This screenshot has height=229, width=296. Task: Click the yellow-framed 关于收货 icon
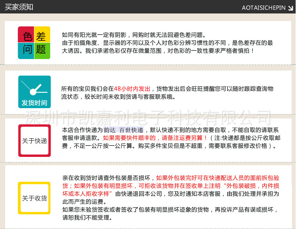tap(34, 198)
